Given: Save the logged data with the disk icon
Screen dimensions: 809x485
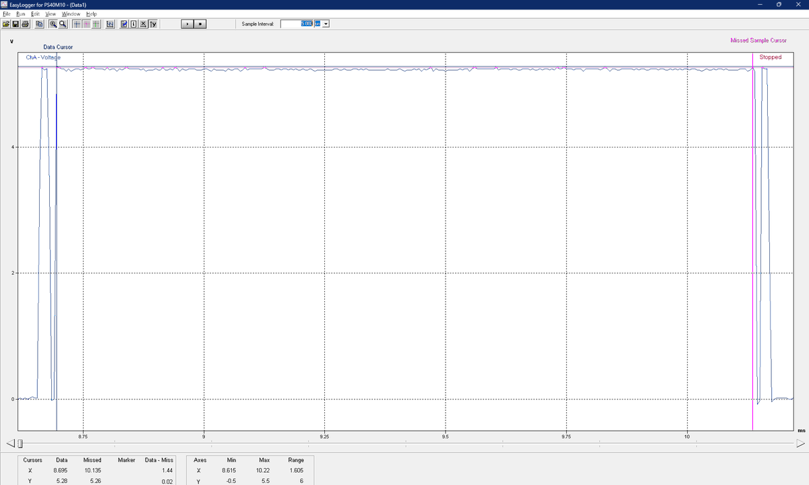Looking at the screenshot, I should tap(16, 24).
